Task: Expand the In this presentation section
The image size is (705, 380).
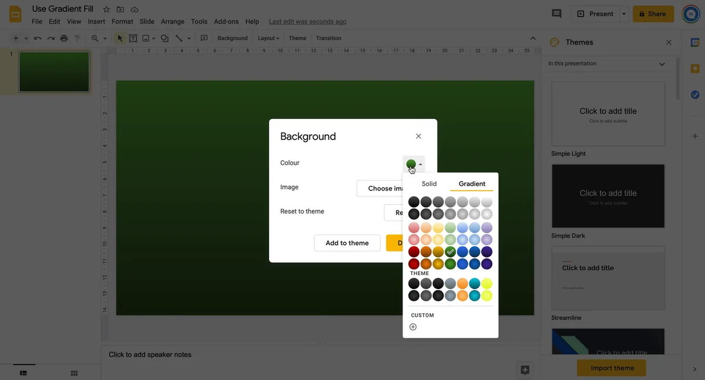Action: click(x=662, y=64)
